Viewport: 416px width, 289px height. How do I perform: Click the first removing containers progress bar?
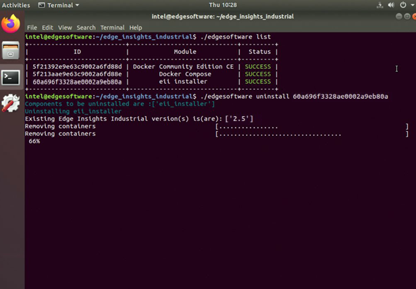(x=312, y=126)
